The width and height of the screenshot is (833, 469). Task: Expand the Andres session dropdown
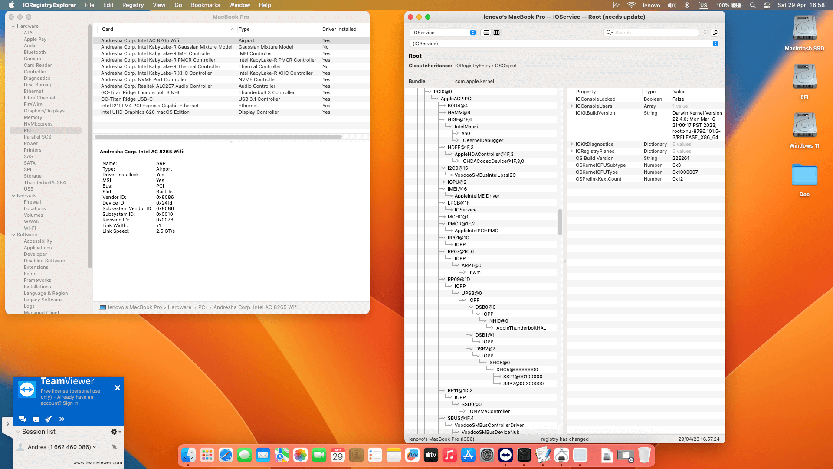coord(94,447)
